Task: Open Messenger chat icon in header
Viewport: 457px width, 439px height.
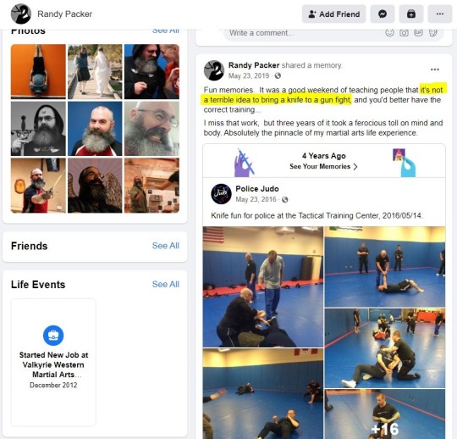Action: [x=382, y=14]
